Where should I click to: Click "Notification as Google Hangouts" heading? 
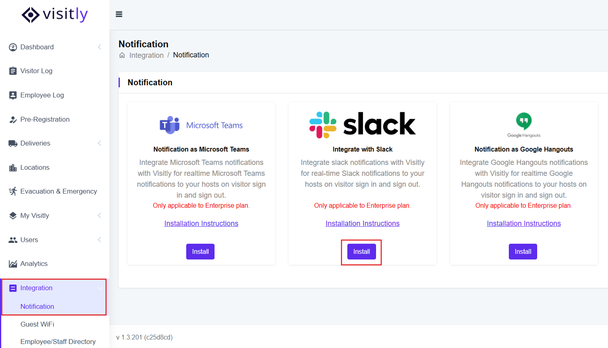click(x=524, y=150)
